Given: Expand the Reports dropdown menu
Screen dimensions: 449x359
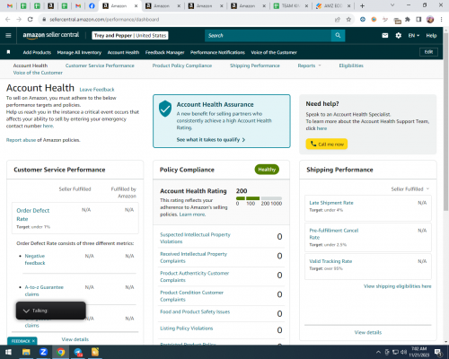Looking at the screenshot, I should tap(309, 66).
